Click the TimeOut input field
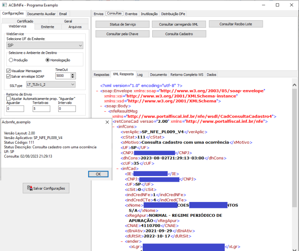Viewport: 299px width, 251px height. [63, 76]
